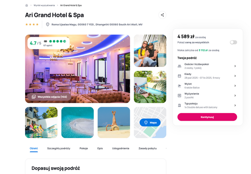Expand the Typ pokoju chevron

point(235,105)
